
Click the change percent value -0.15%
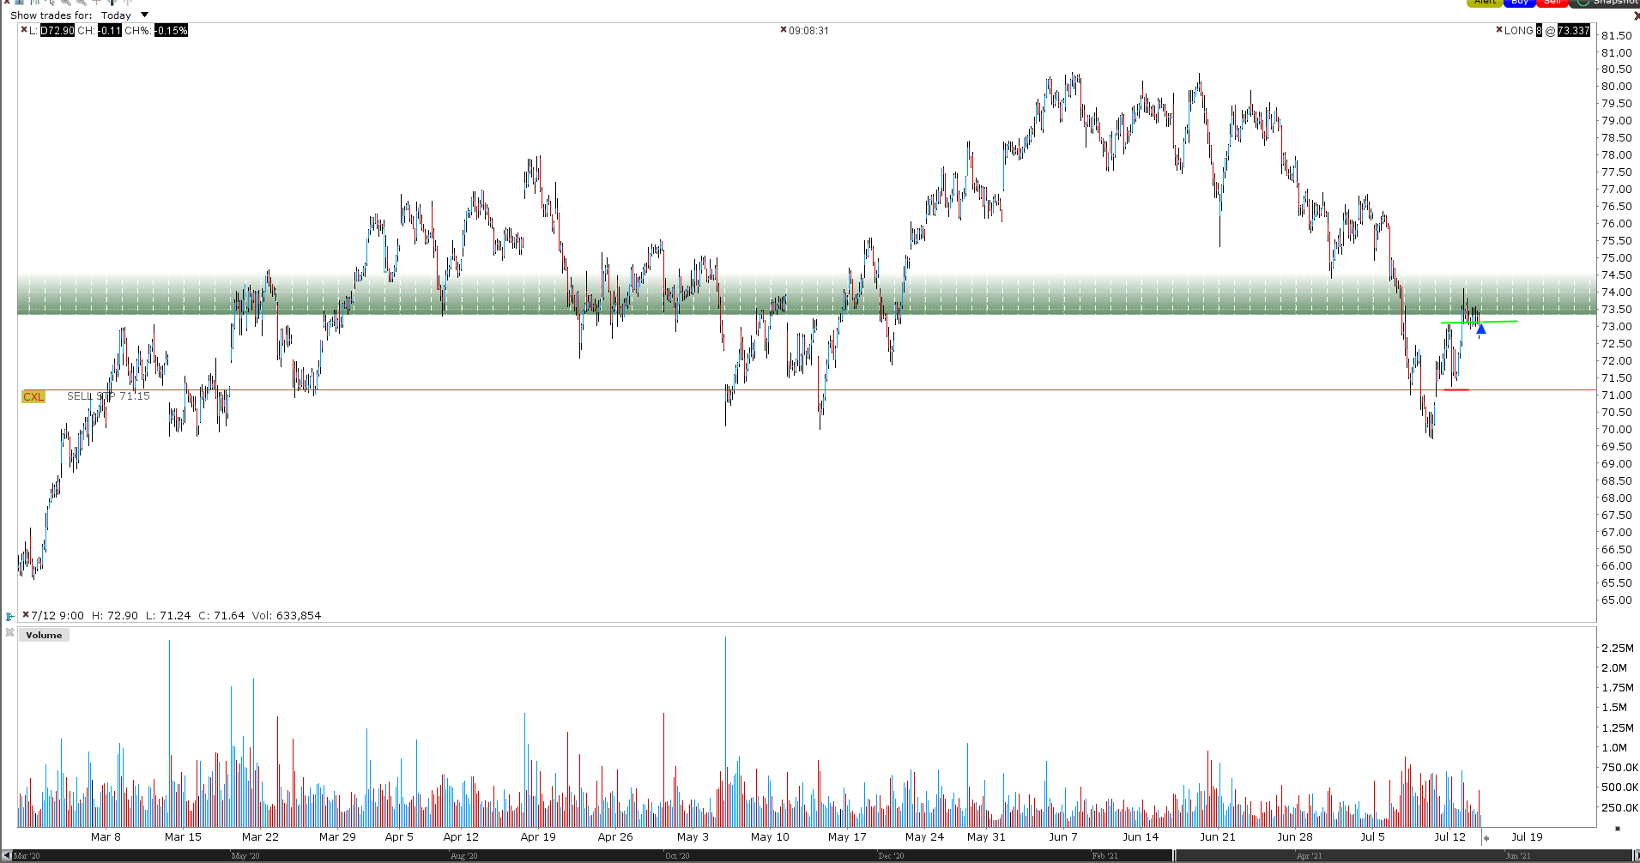171,31
